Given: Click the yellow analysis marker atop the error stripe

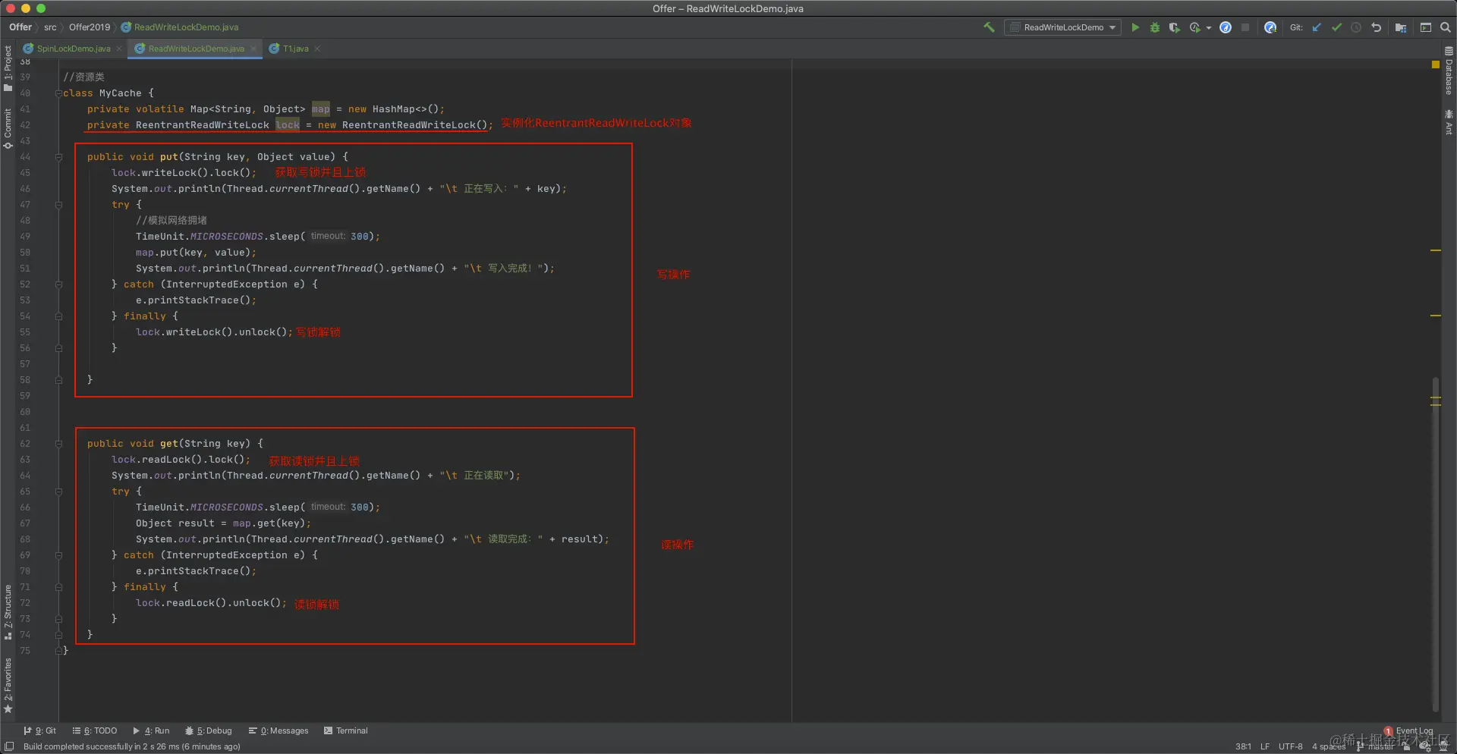Looking at the screenshot, I should (1436, 64).
